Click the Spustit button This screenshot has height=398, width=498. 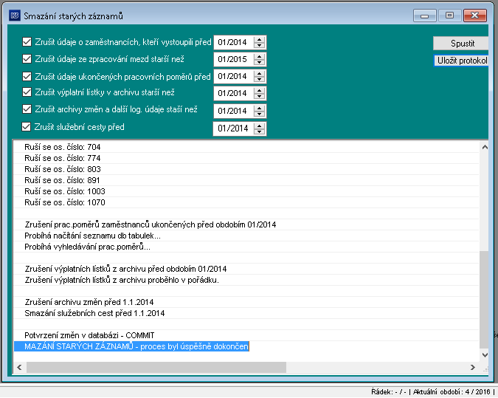coord(460,44)
